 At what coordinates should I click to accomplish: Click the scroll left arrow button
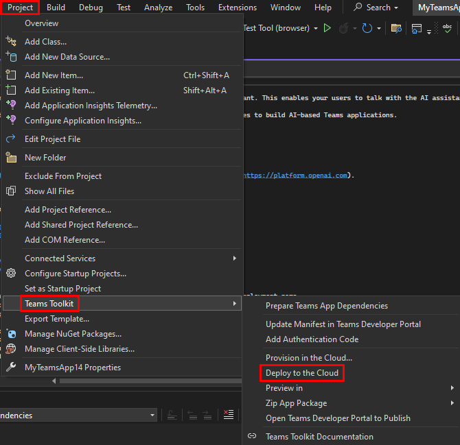pos(54,381)
